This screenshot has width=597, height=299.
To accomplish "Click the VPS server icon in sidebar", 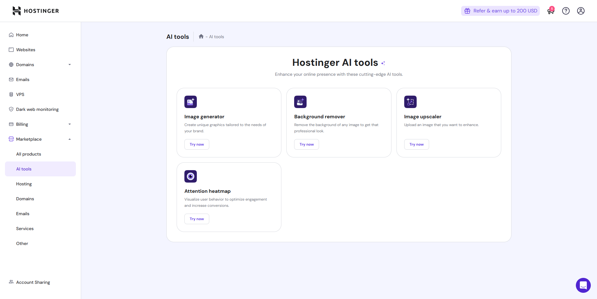I will click(x=11, y=94).
